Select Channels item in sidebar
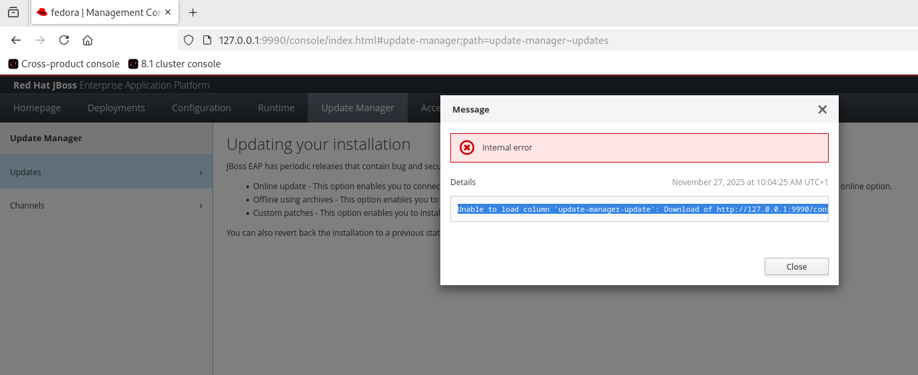 point(107,205)
